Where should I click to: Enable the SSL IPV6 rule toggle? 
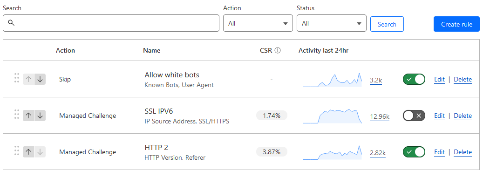pos(414,116)
